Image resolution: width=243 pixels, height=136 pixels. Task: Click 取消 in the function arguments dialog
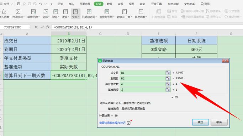point(219,122)
